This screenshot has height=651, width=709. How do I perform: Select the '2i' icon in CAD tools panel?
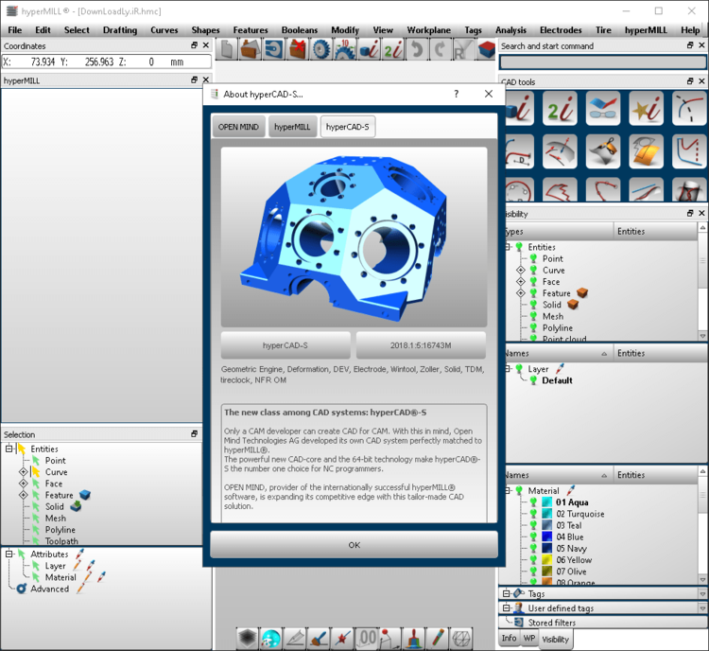[x=559, y=109]
